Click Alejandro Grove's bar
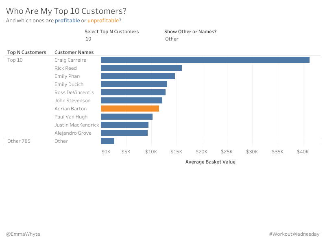The height and width of the screenshot is (243, 325). tap(124, 133)
